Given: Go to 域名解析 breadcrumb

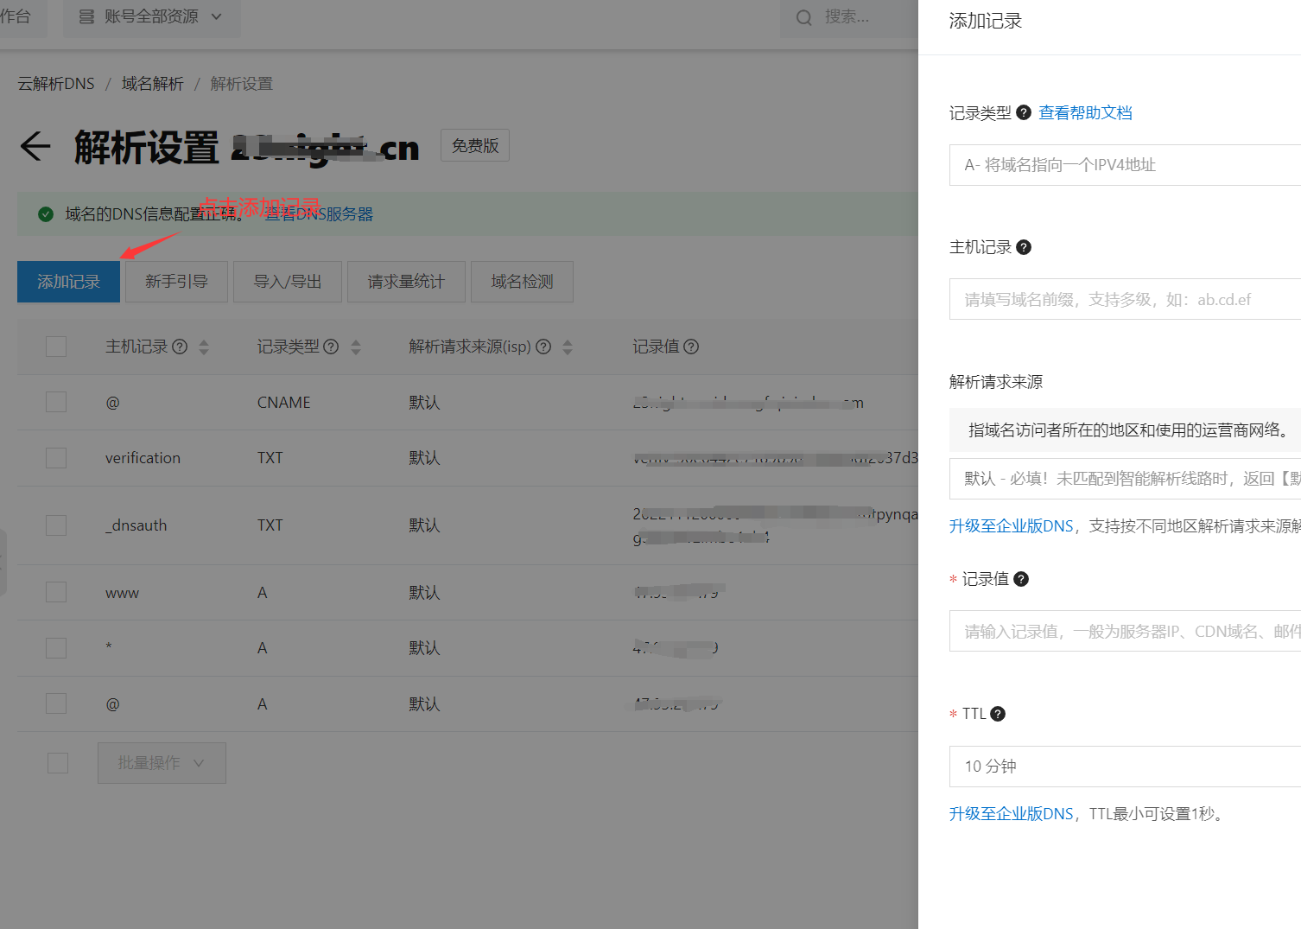Looking at the screenshot, I should click(x=153, y=84).
